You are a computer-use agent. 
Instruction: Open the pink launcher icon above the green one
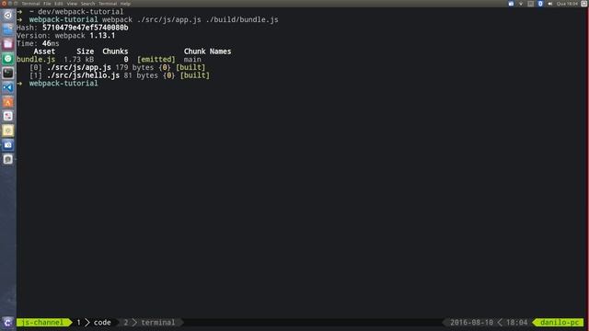(x=8, y=44)
